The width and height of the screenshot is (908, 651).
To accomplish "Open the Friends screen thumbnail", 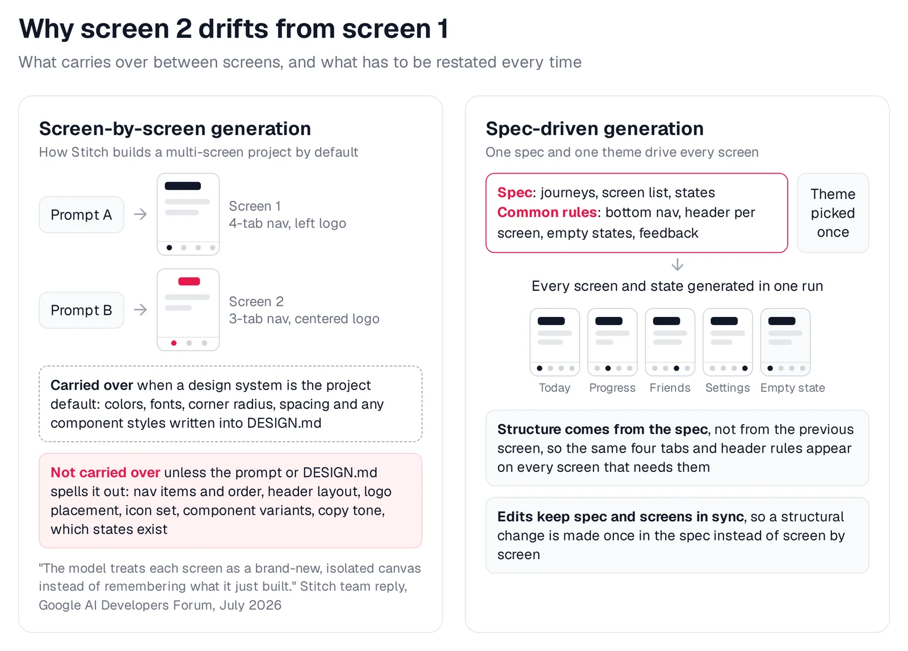I will (x=670, y=342).
